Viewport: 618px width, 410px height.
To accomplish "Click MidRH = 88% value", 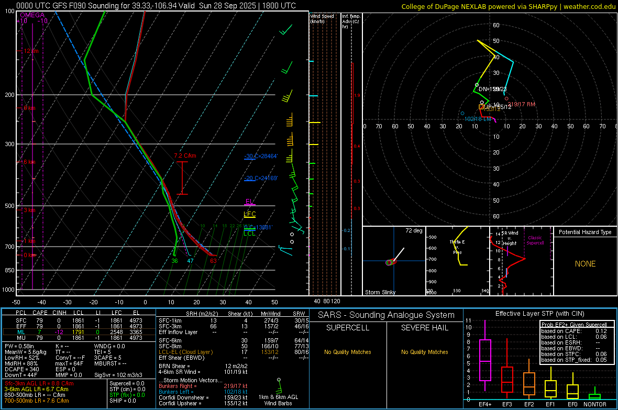I will pos(21,363).
